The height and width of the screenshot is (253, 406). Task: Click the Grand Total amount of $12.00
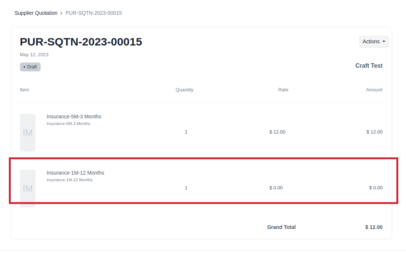[x=373, y=227]
